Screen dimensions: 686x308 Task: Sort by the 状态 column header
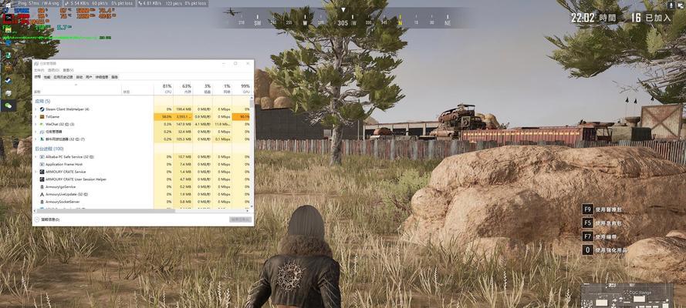pos(138,89)
